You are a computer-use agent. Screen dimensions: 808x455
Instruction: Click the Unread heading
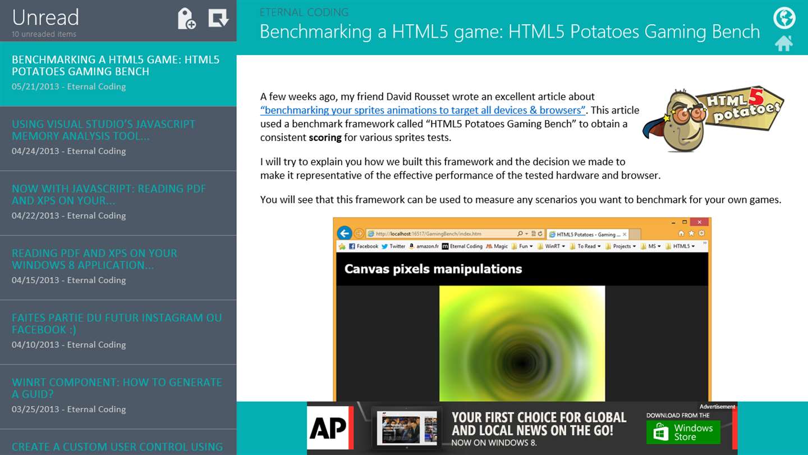pyautogui.click(x=45, y=17)
